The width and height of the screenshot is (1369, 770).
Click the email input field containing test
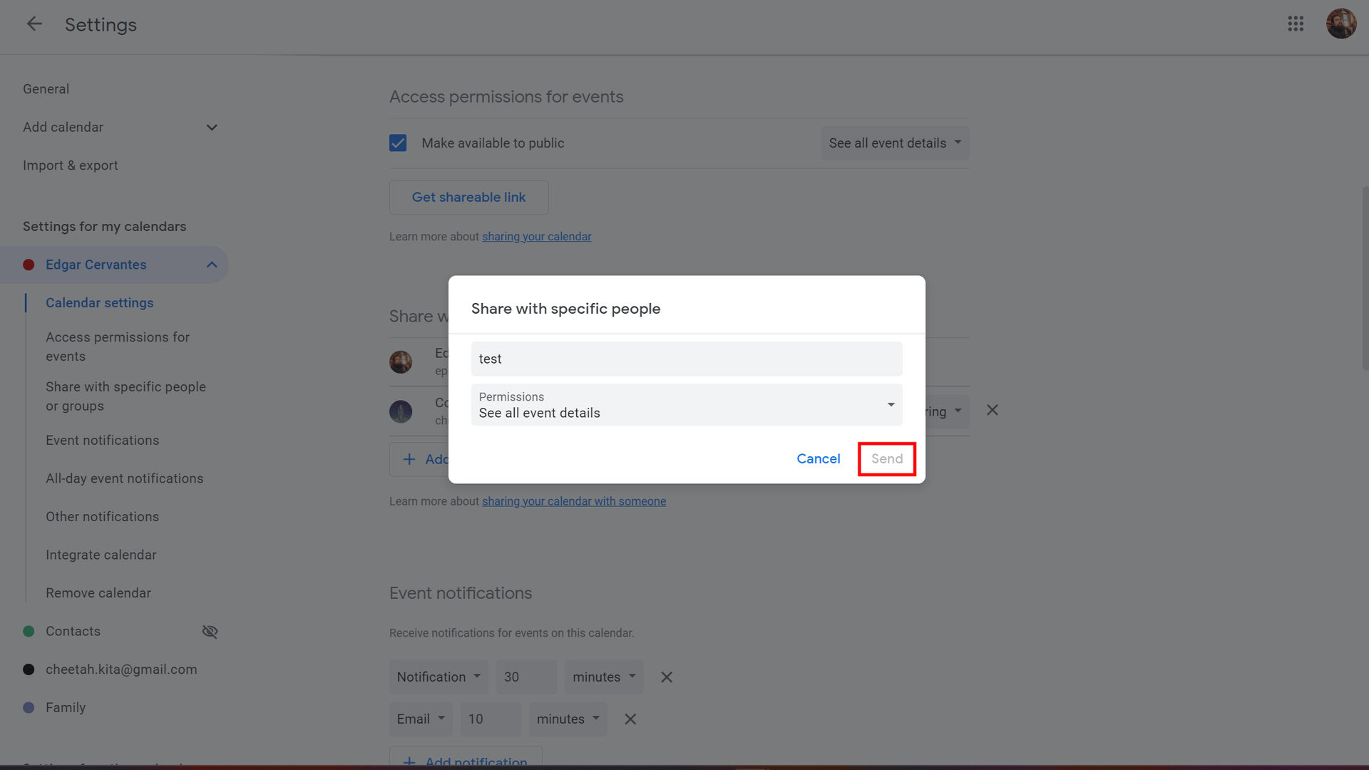coord(686,359)
